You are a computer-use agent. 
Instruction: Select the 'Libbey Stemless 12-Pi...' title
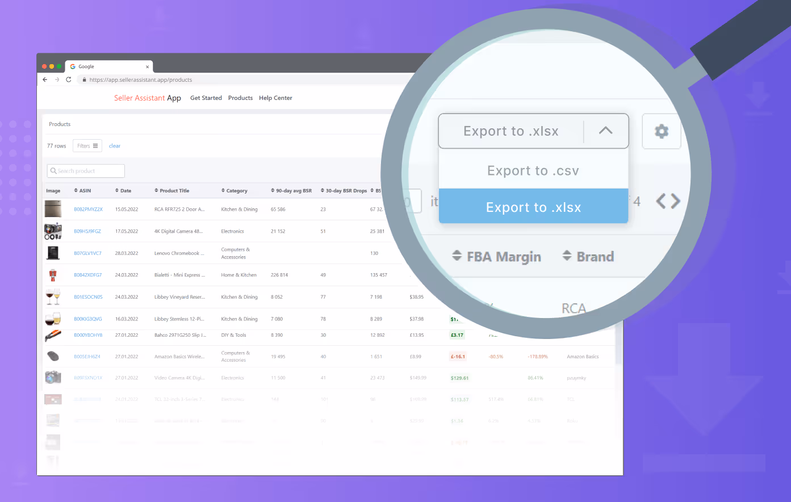tap(179, 319)
